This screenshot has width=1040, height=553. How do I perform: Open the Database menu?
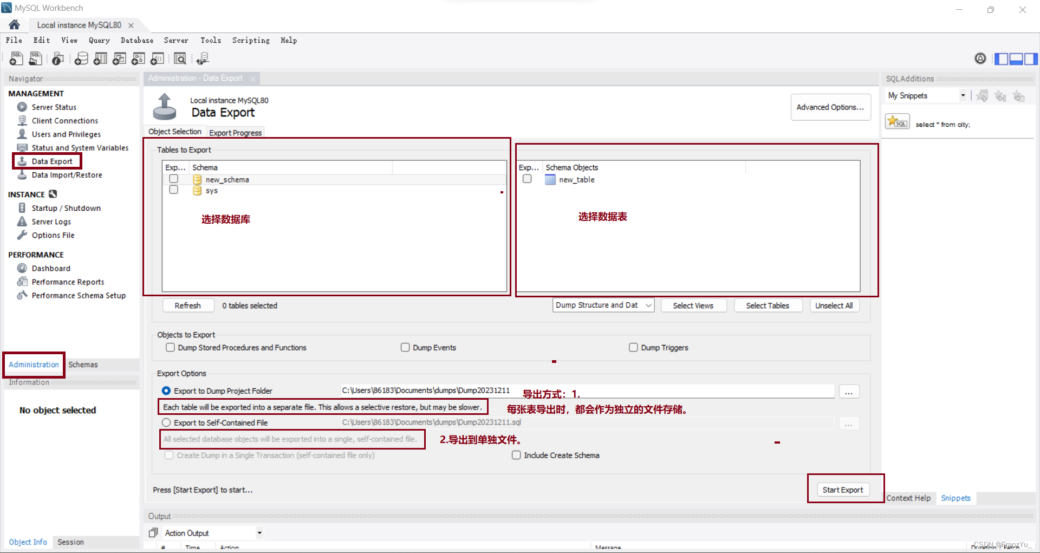click(137, 40)
